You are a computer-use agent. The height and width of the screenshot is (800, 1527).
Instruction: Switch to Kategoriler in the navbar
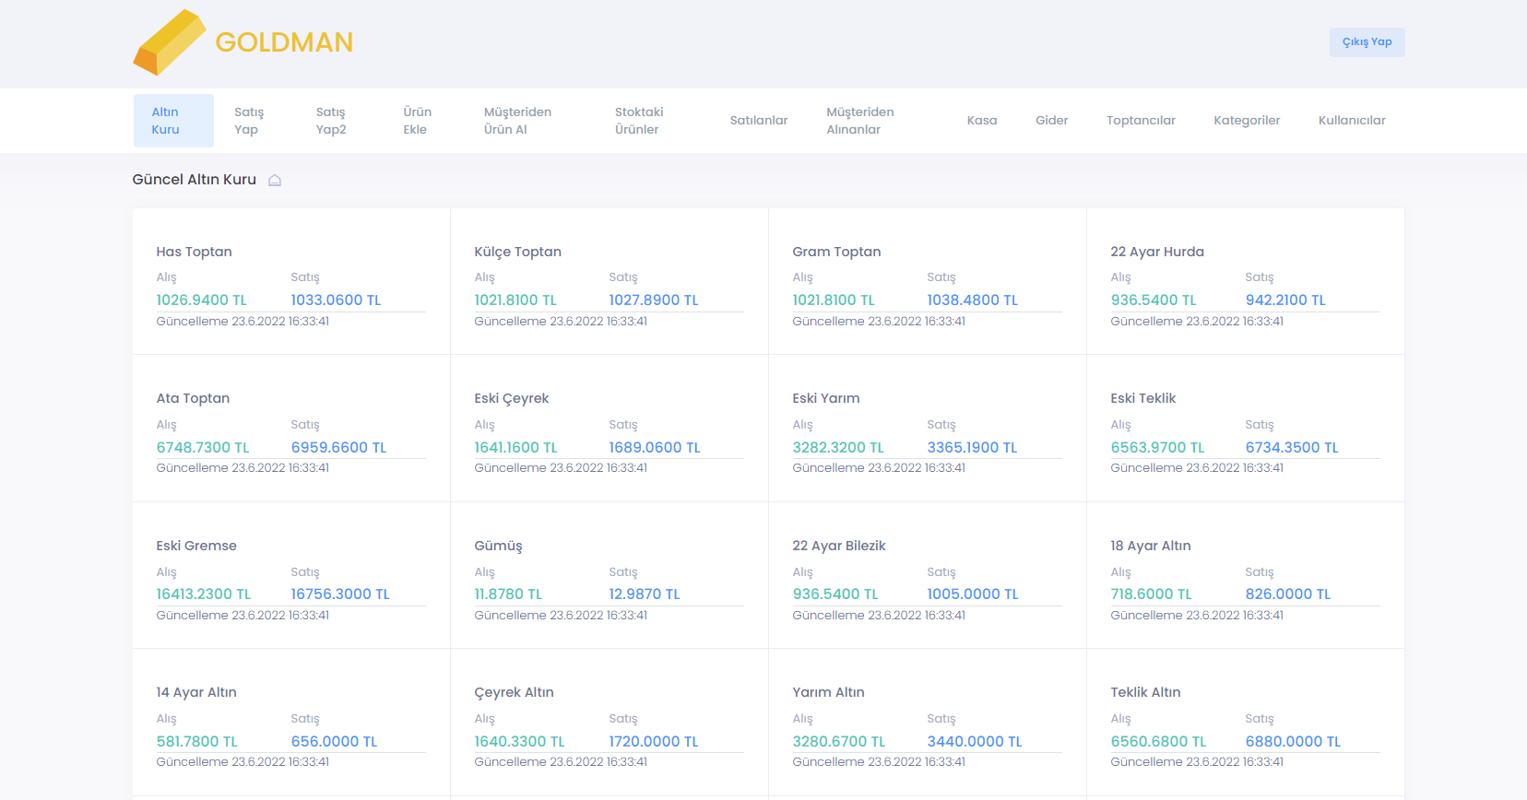[1247, 121]
